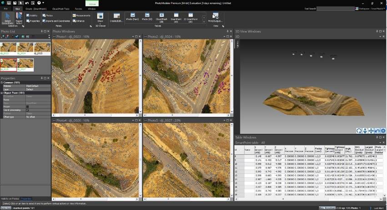Image resolution: width=387 pixels, height=210 pixels.
Task: Toggle the Frozen checkbox in Properties
Action: pyautogui.click(x=28, y=107)
